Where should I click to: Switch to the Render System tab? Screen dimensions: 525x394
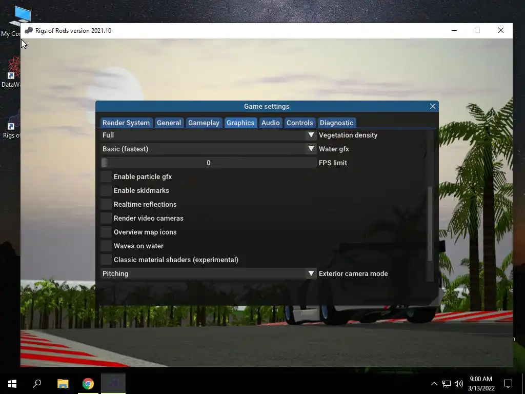(126, 123)
